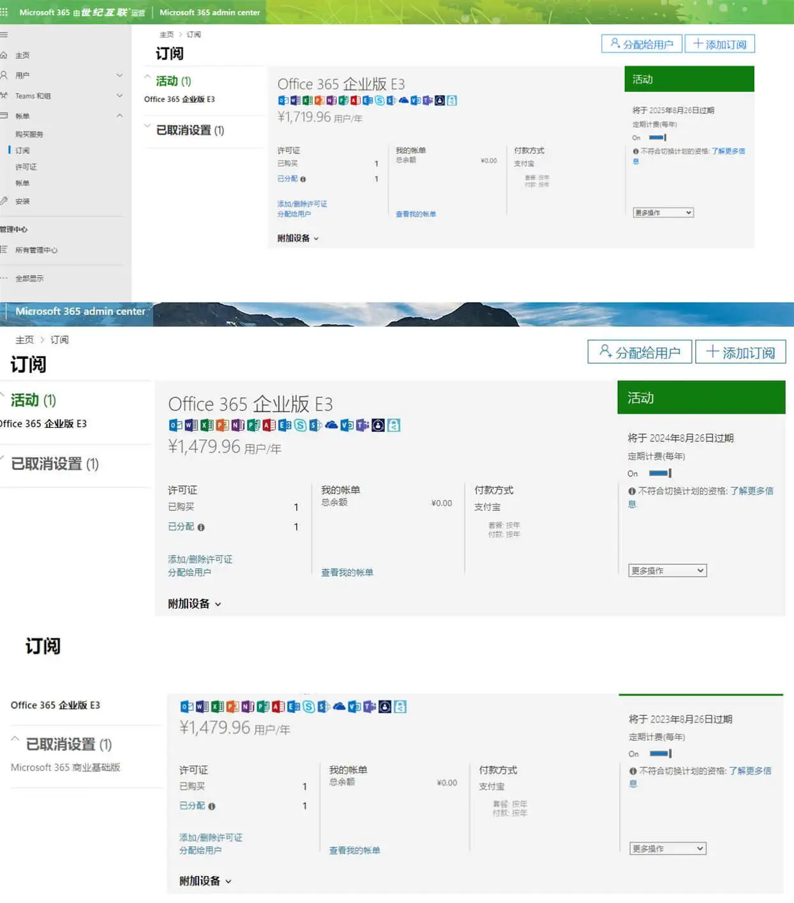Click the person icon beside 用户 in sidebar

[4, 75]
